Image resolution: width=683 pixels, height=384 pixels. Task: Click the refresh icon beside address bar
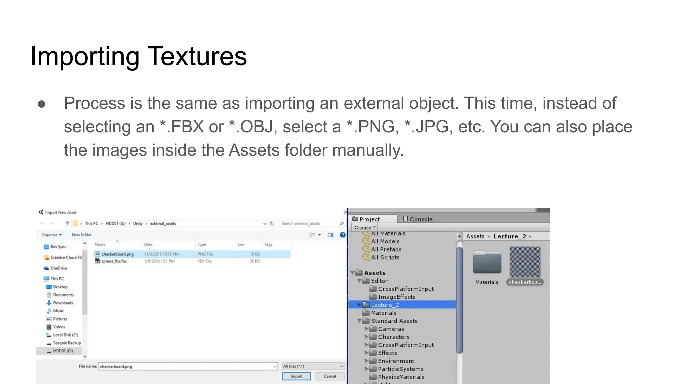[272, 224]
